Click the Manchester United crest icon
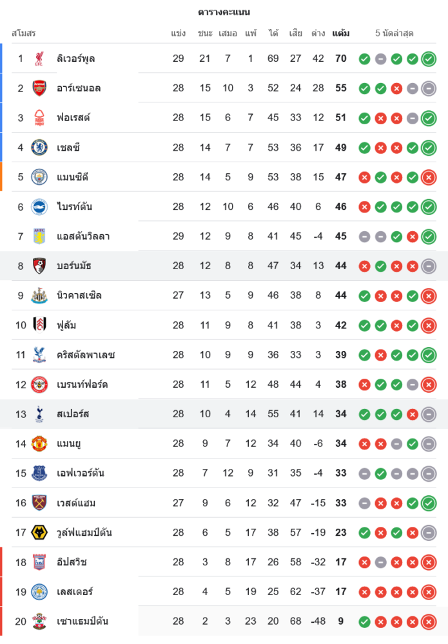Image resolution: width=448 pixels, height=644 pixels. tap(40, 444)
